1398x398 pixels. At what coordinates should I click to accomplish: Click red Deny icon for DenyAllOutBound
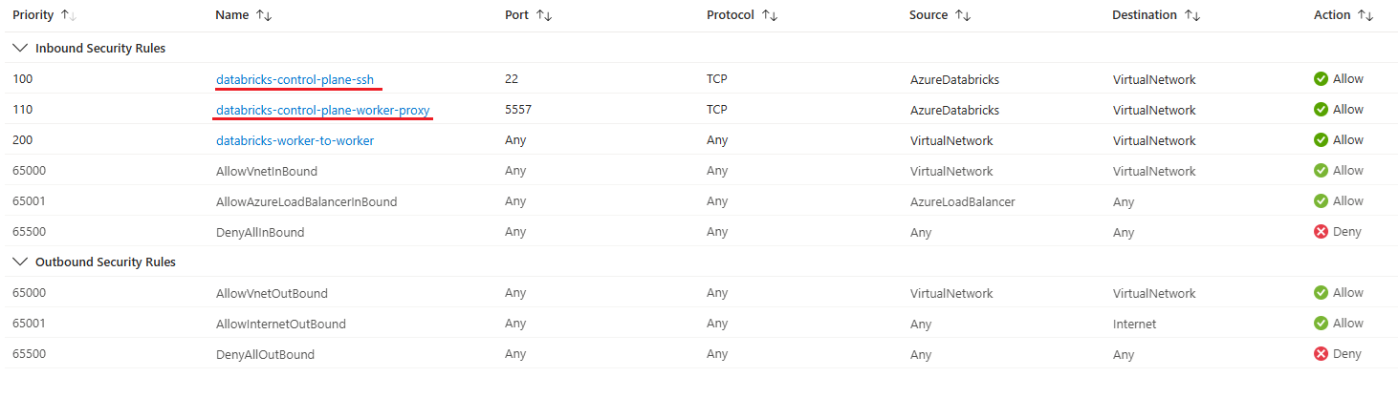coord(1321,354)
